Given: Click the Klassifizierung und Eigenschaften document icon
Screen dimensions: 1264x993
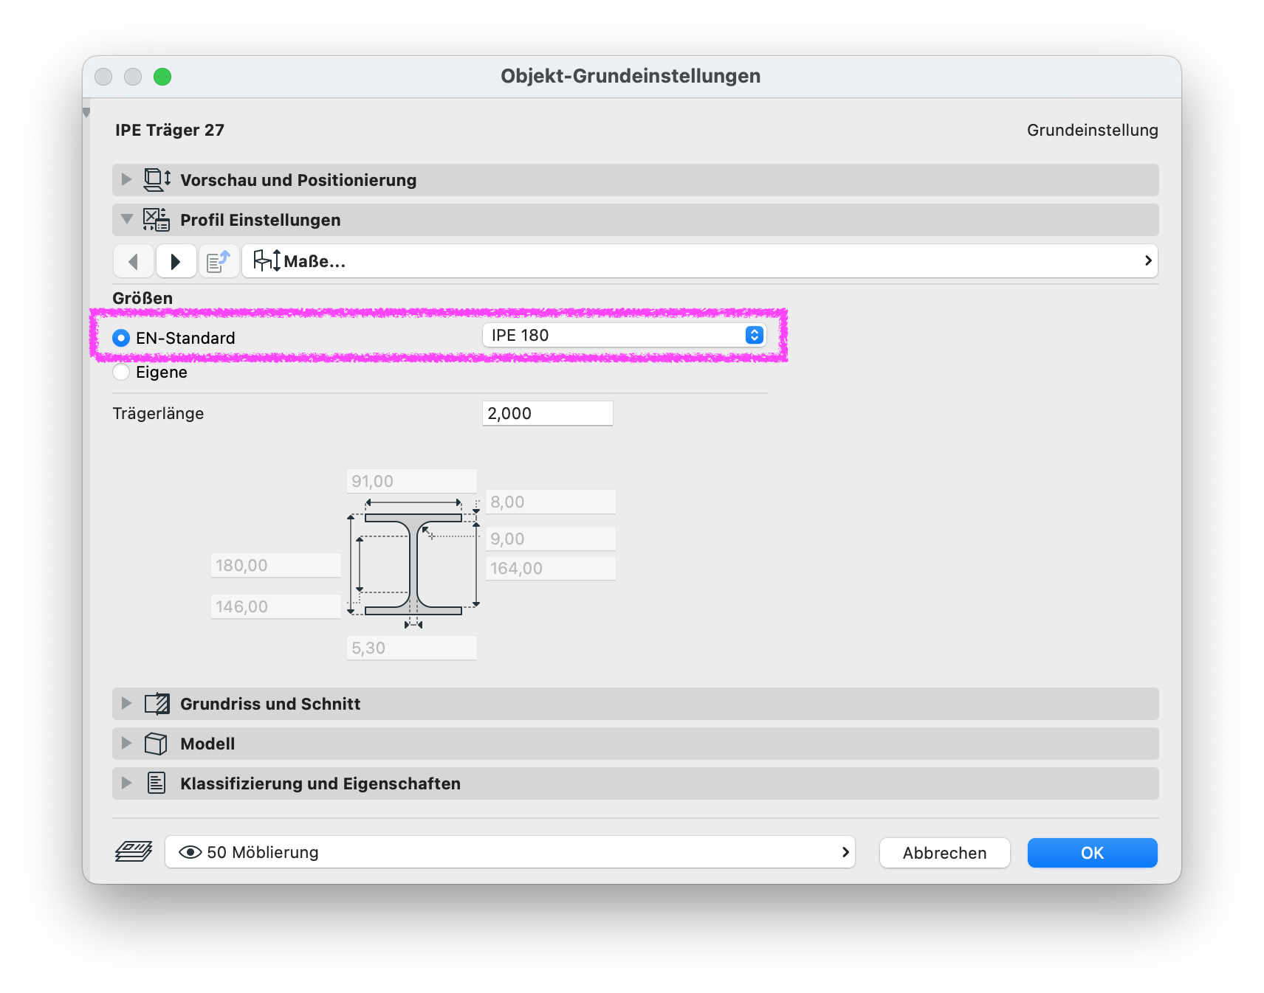Looking at the screenshot, I should coord(157,783).
